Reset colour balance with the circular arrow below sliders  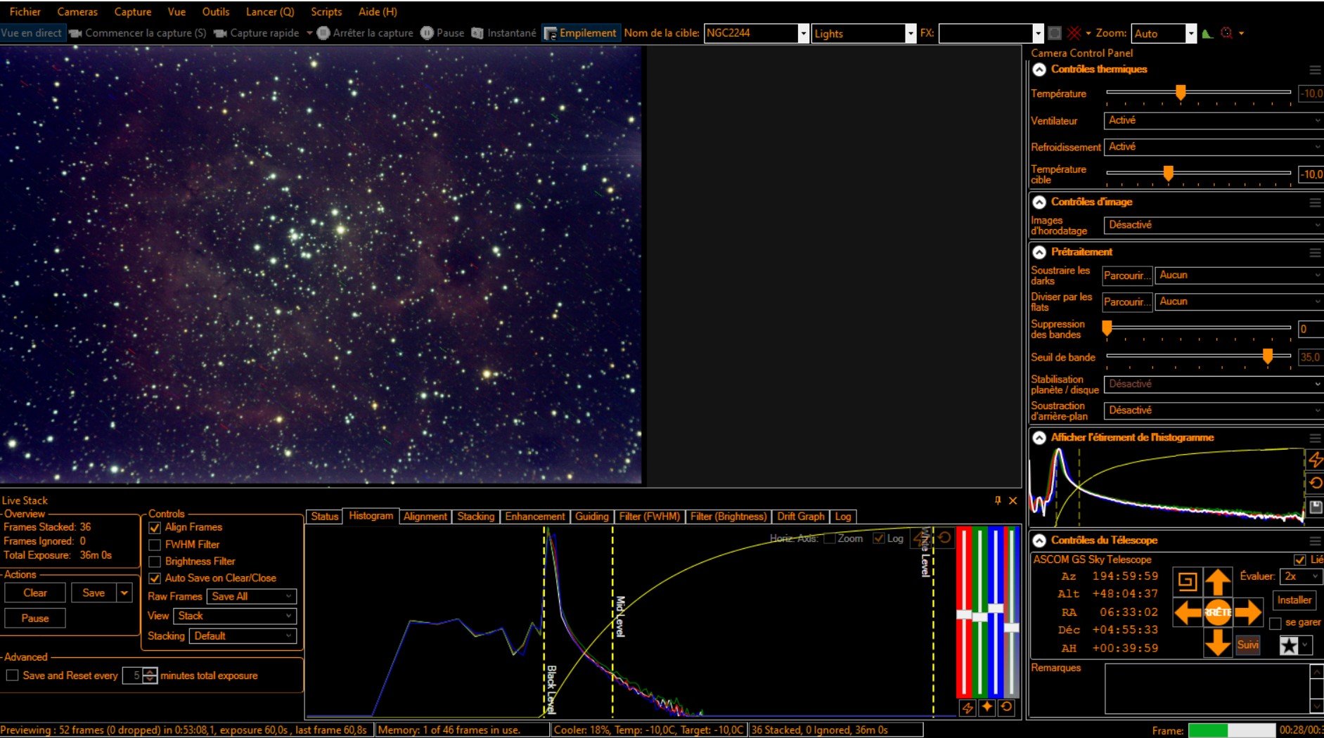coord(1007,708)
